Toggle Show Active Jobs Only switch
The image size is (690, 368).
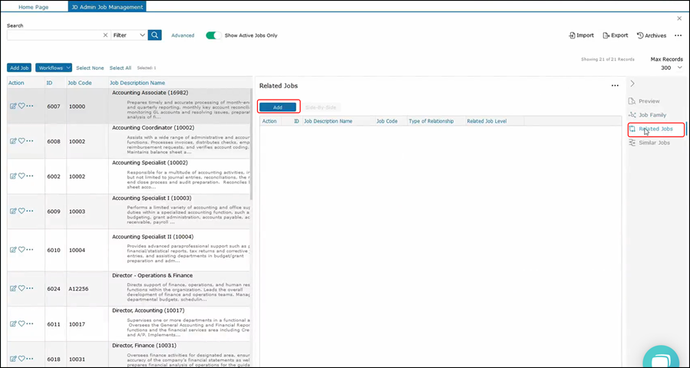213,35
